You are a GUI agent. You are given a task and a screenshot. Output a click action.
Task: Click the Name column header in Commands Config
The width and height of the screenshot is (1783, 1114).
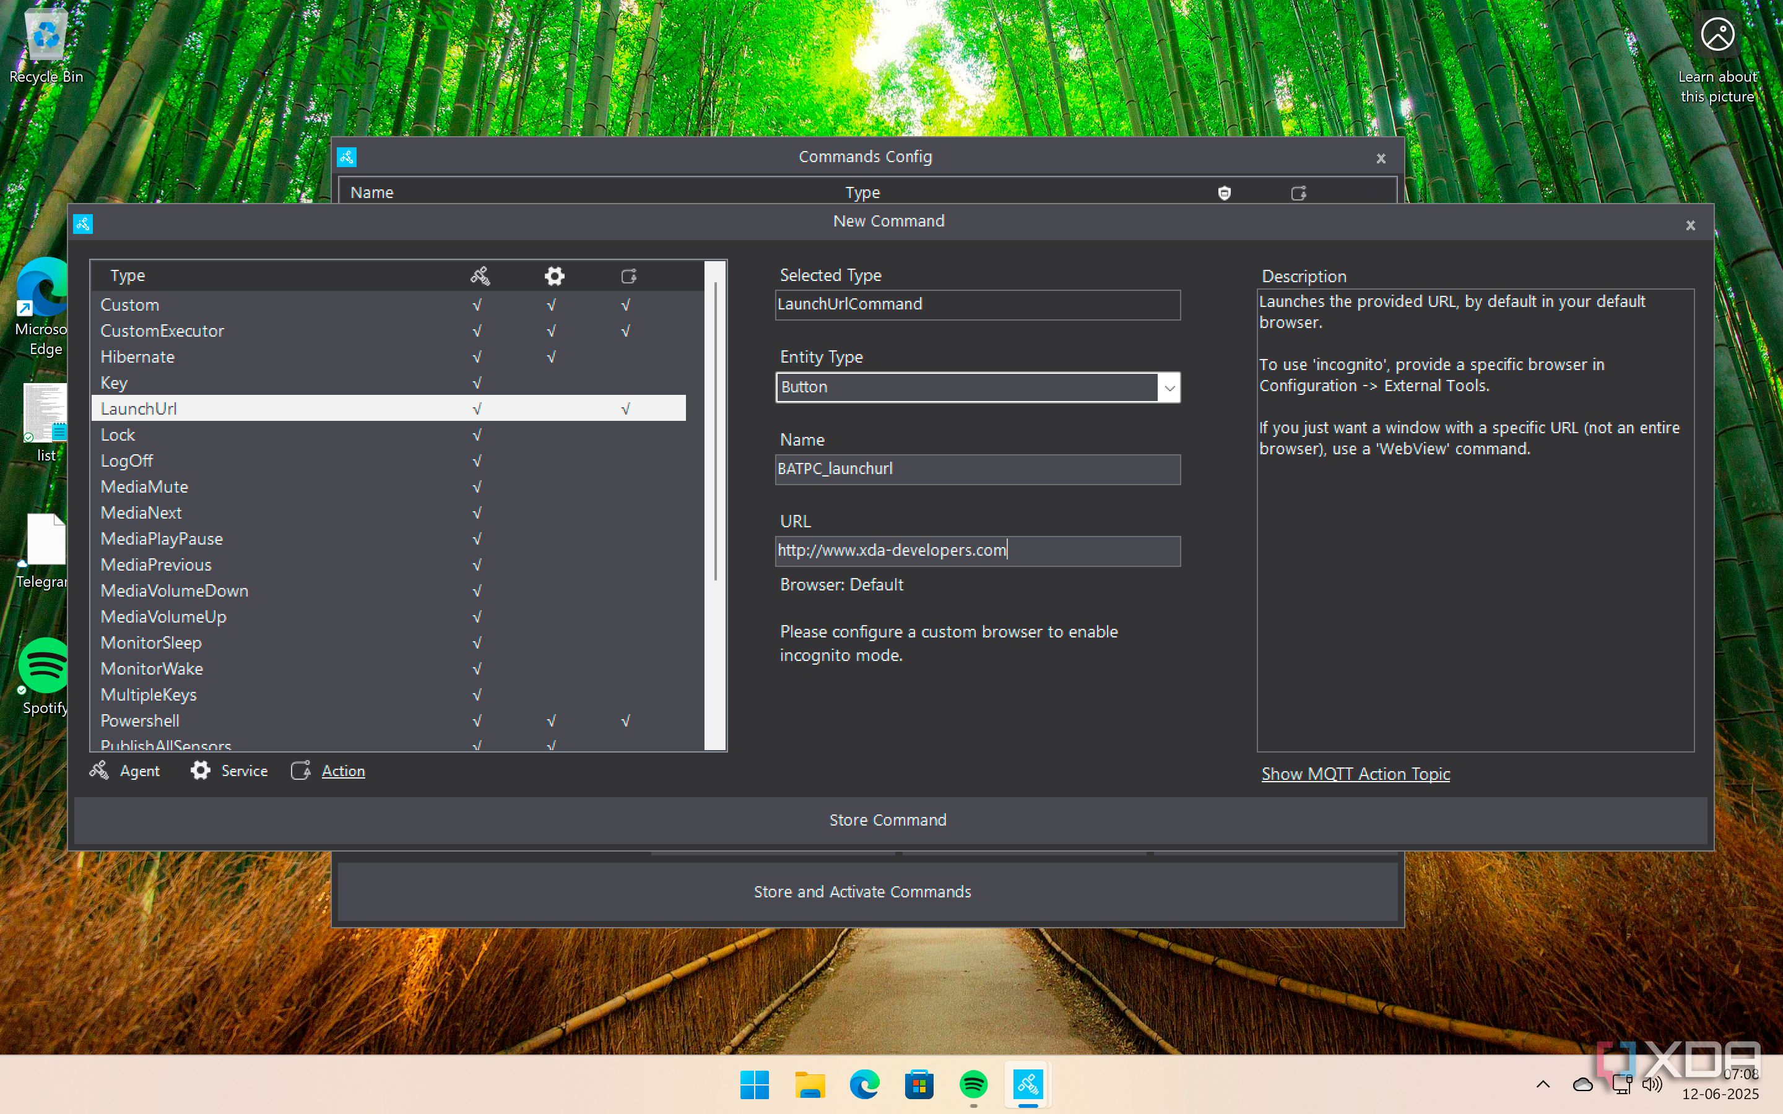[x=371, y=193]
